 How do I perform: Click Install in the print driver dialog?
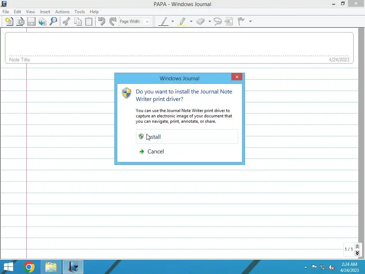click(x=187, y=137)
